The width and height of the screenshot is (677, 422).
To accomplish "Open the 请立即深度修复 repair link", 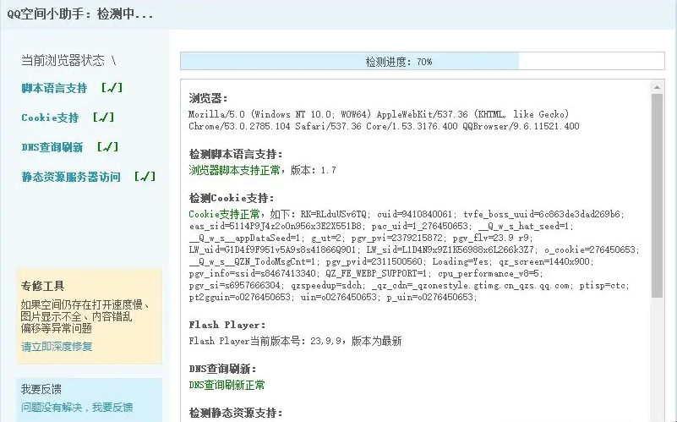I will (57, 347).
